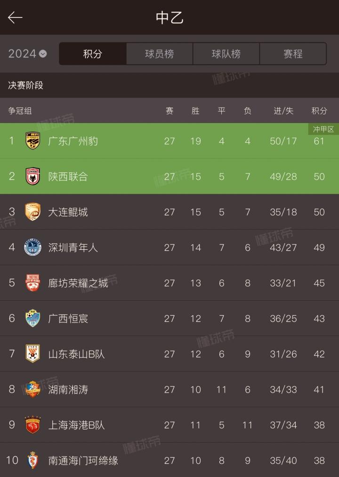Screen dimensions: 339x477
Task: Tap the 陕西联合 team crest
Action: (x=32, y=176)
